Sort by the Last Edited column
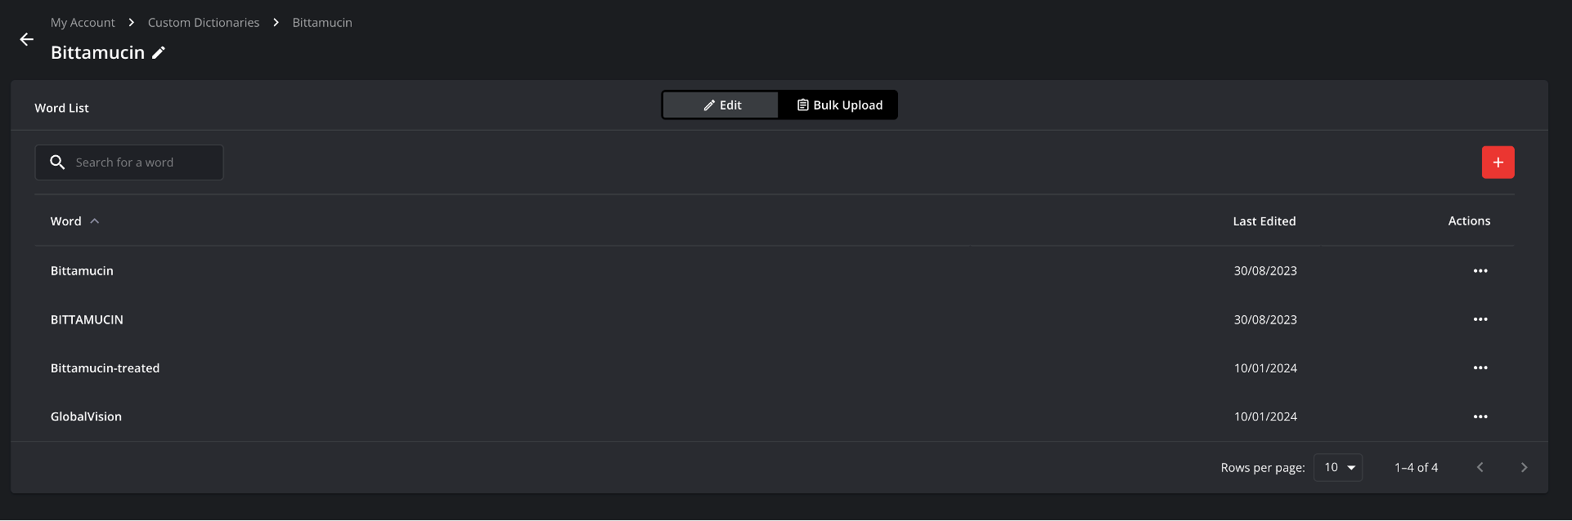The height and width of the screenshot is (521, 1572). pyautogui.click(x=1264, y=221)
